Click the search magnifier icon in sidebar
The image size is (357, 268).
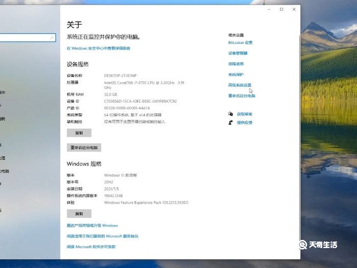click(52, 37)
